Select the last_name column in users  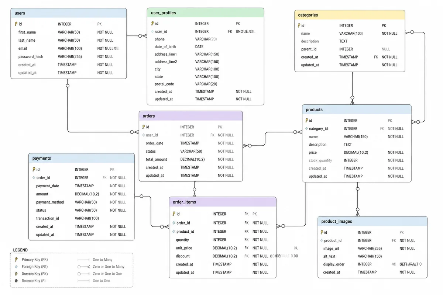[x=27, y=40]
